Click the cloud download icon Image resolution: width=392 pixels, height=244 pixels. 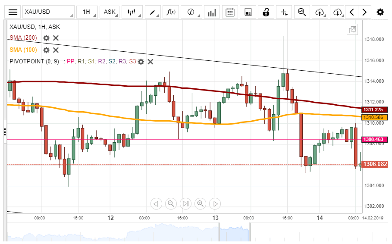tap(338, 12)
